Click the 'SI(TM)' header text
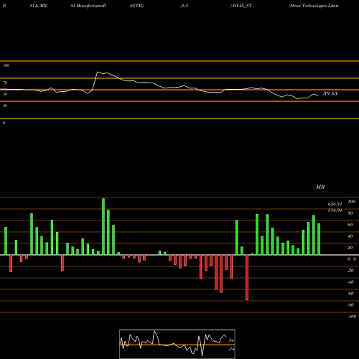The image size is (359, 359). tap(136, 6)
